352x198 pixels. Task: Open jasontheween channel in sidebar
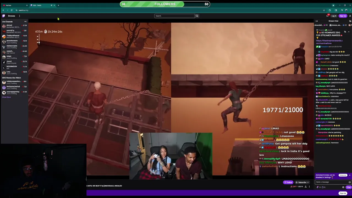click(14, 42)
